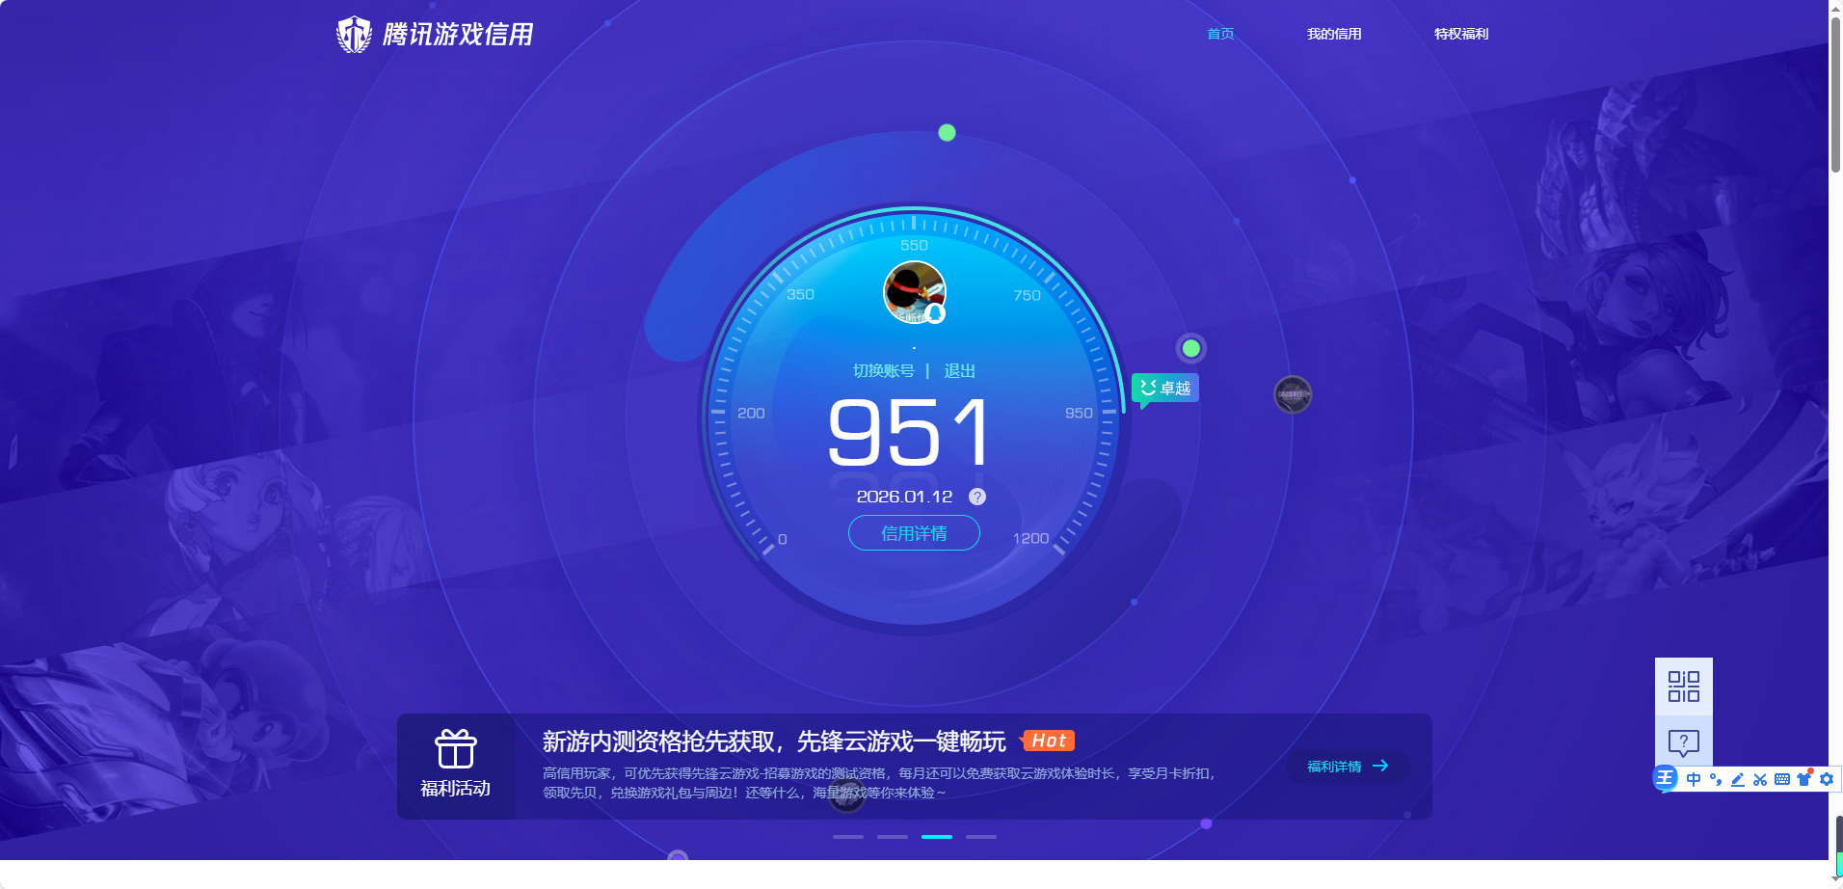Go to the 特权福利 nav tab
Viewport: 1843px width, 889px height.
1461,34
